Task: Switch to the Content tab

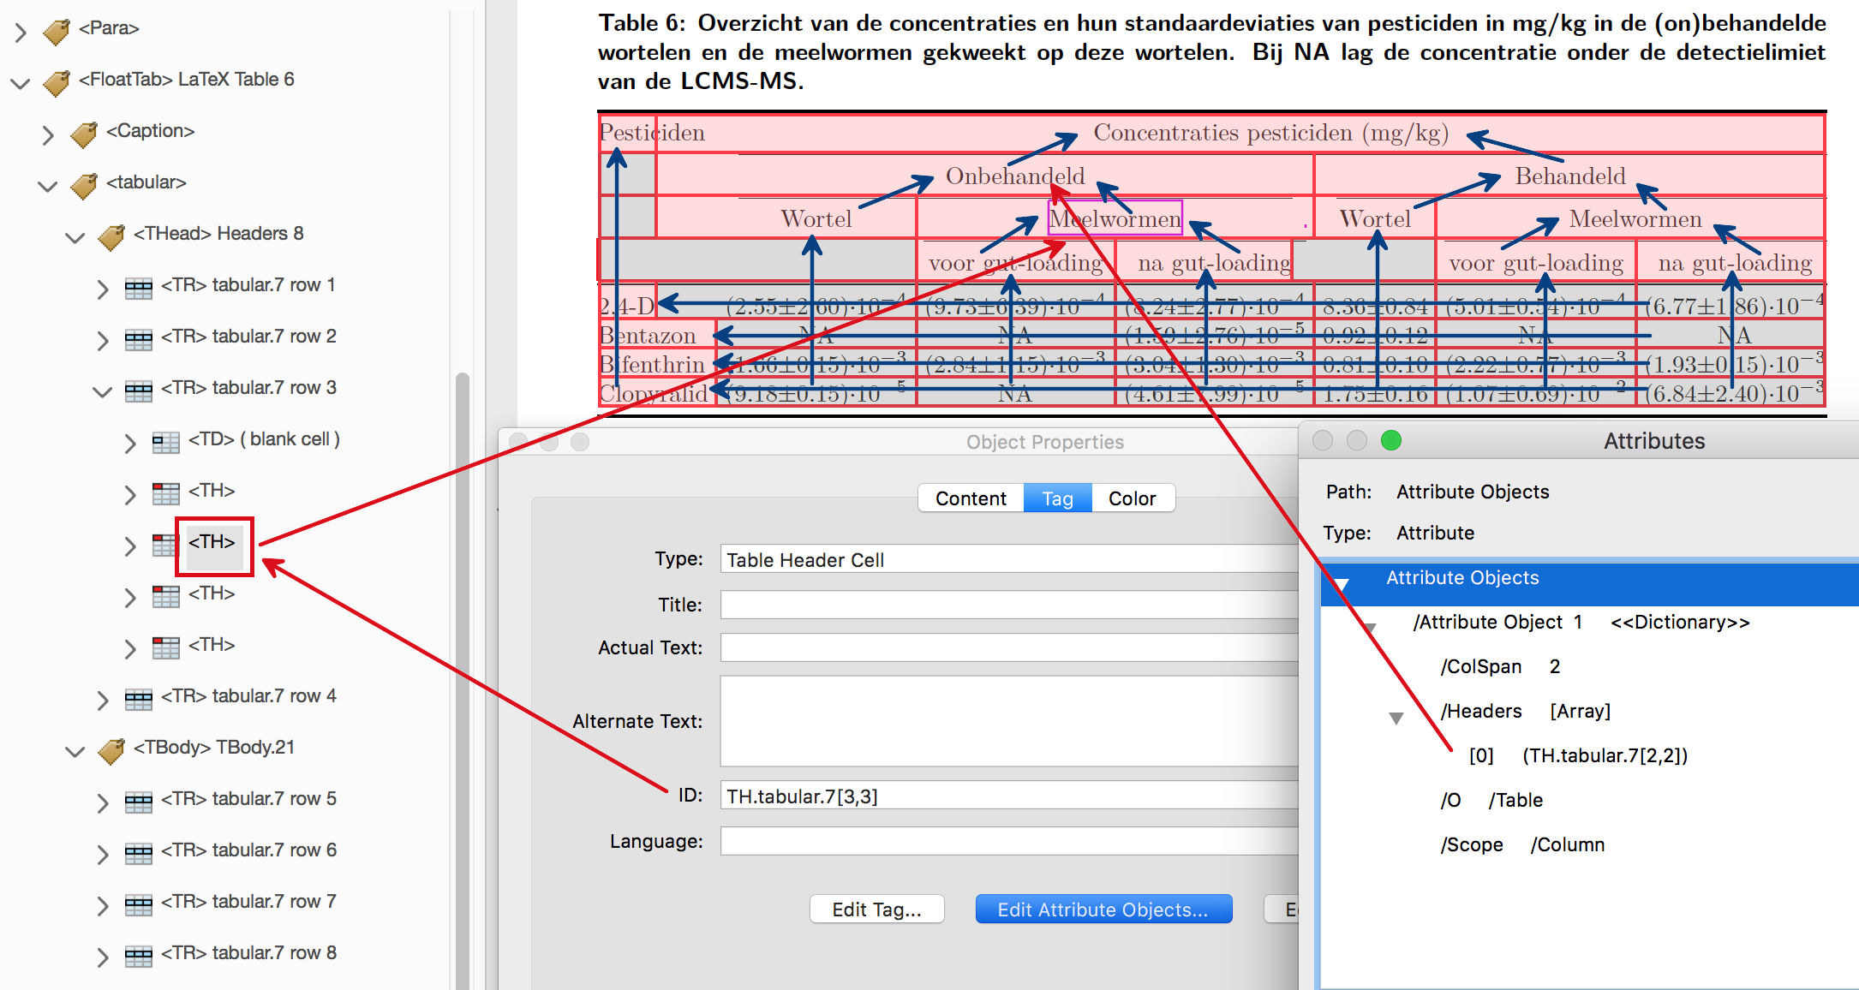Action: coord(971,498)
